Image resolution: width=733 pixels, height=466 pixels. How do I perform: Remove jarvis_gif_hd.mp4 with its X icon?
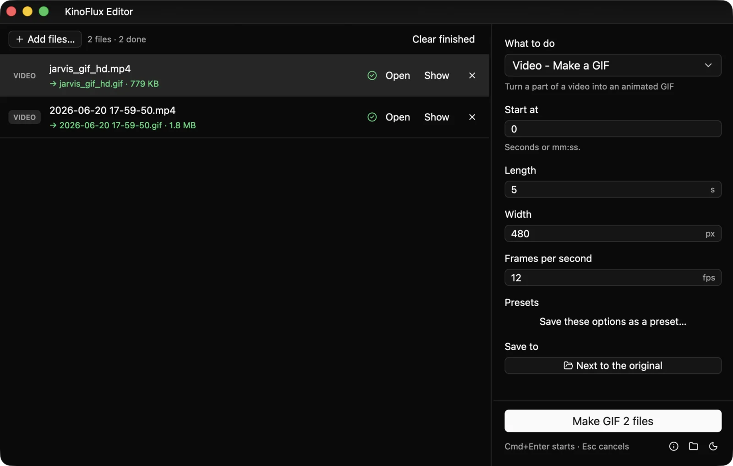[472, 76]
